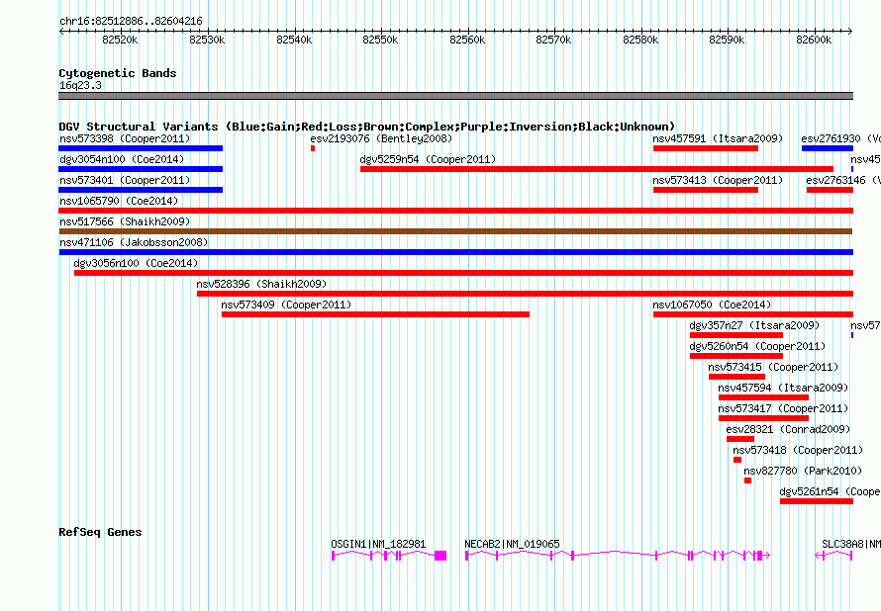Click the nsv1067050 (Coe2014) variant label

tap(711, 305)
